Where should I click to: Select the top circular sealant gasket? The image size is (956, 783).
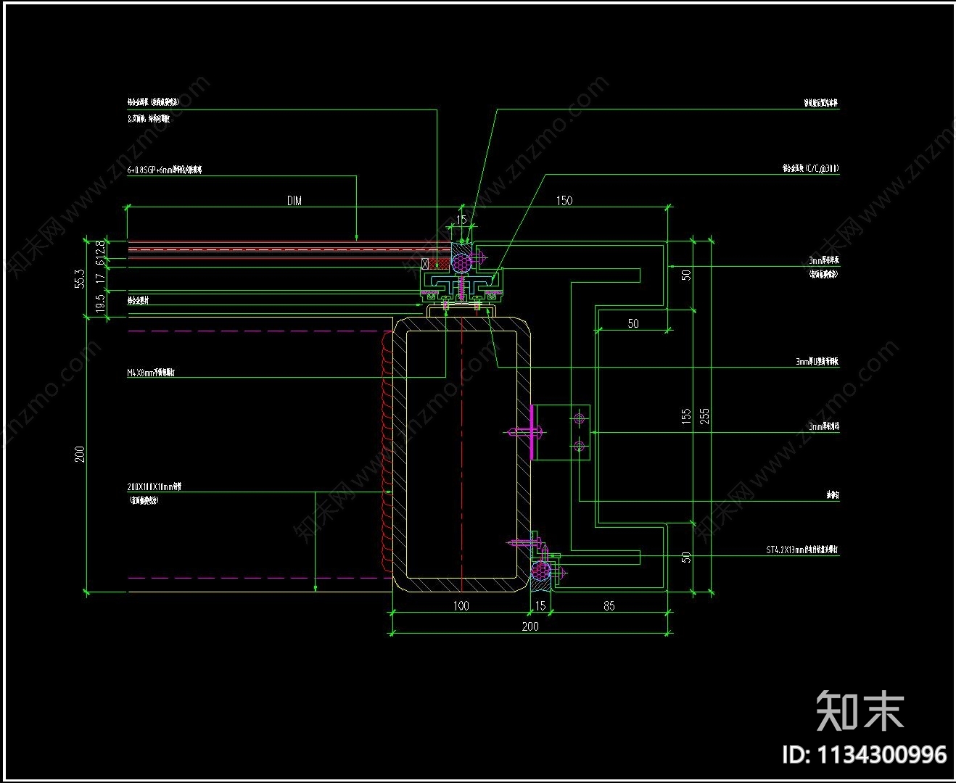(x=462, y=260)
